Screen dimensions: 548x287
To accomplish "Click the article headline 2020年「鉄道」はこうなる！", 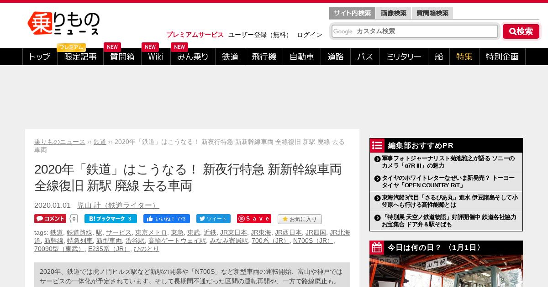I will (x=188, y=177).
